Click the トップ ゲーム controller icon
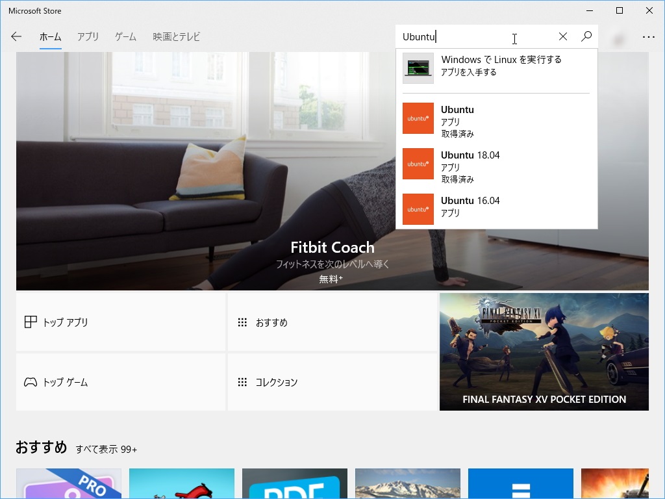The image size is (665, 499). point(31,382)
